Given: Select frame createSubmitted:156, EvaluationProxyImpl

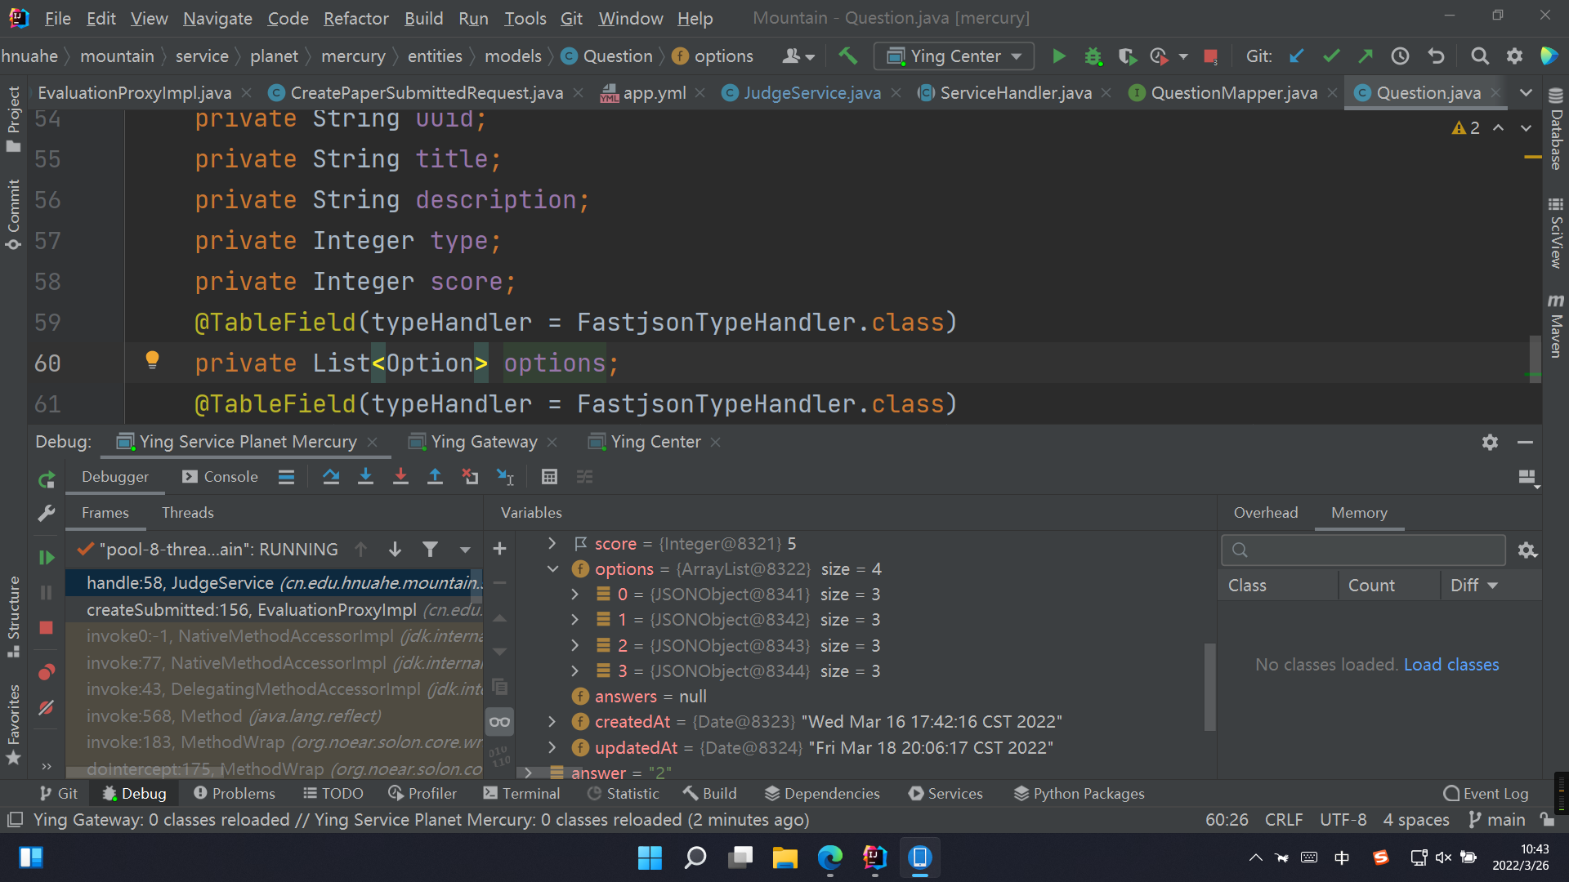Looking at the screenshot, I should 275,610.
